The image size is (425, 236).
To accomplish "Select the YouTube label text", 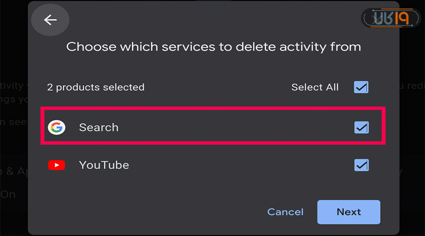I will 104,165.
